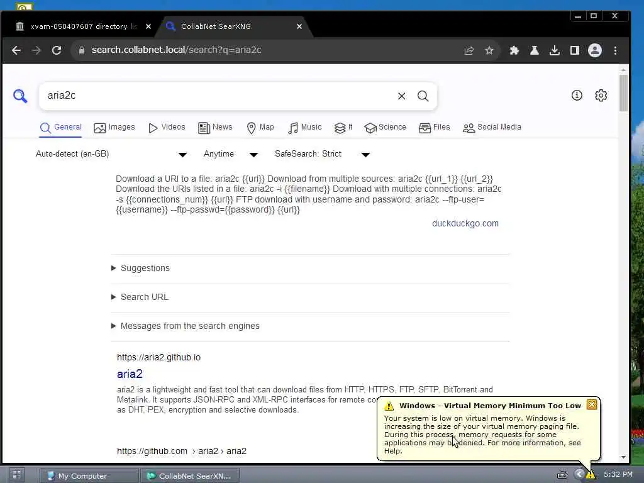Open the Chrome three-dot menu
This screenshot has width=644, height=483.
(615, 50)
